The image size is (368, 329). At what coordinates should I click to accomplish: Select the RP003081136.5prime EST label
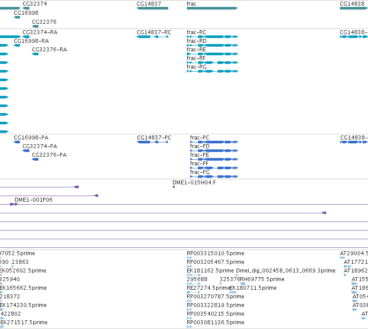215,323
